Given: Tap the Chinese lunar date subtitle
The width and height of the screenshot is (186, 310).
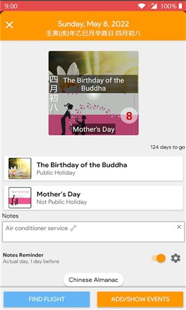Looking at the screenshot, I should [x=93, y=33].
